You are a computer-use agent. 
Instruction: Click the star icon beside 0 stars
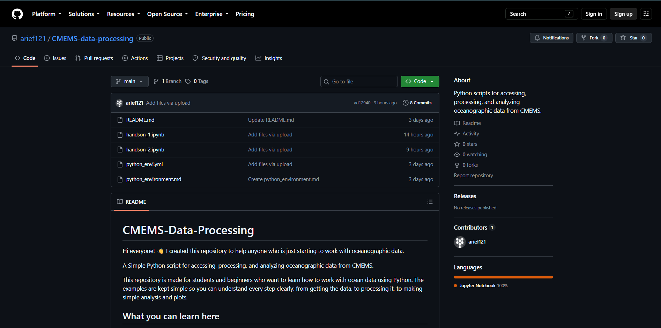click(457, 144)
